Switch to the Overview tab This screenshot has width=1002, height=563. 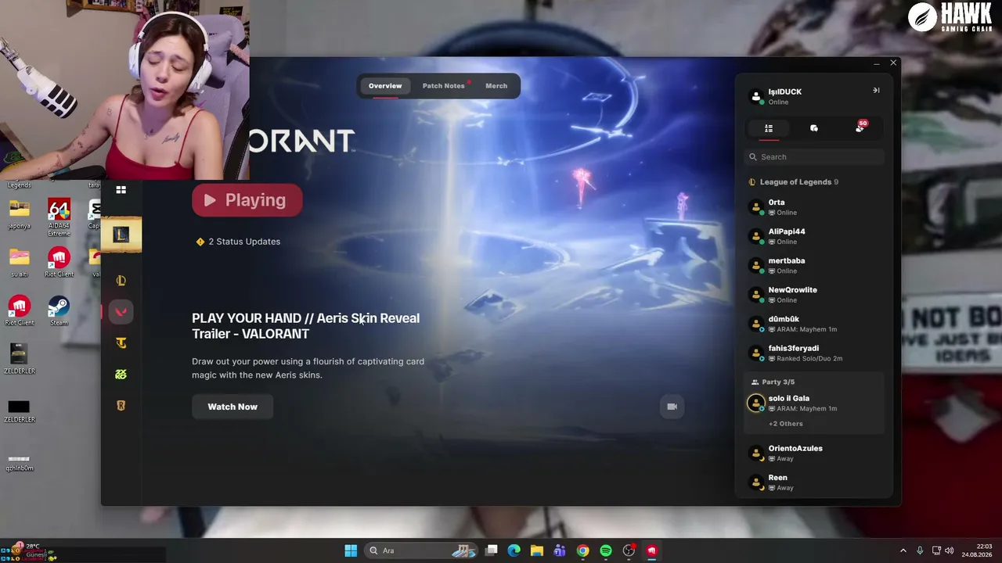point(385,86)
